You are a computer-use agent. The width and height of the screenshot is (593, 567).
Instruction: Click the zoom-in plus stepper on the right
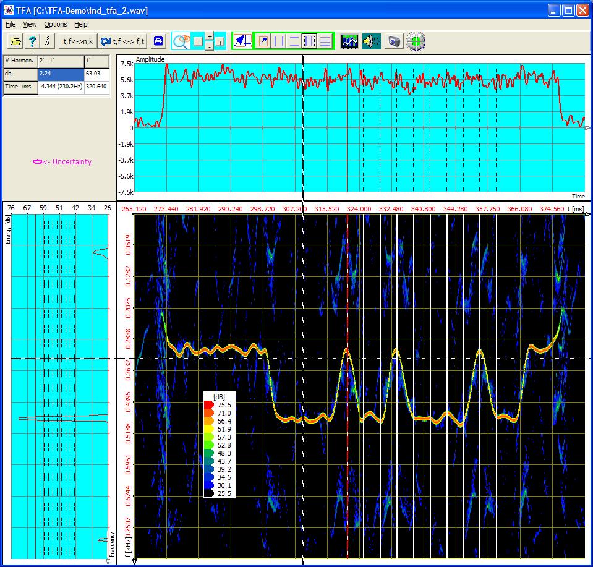[220, 42]
